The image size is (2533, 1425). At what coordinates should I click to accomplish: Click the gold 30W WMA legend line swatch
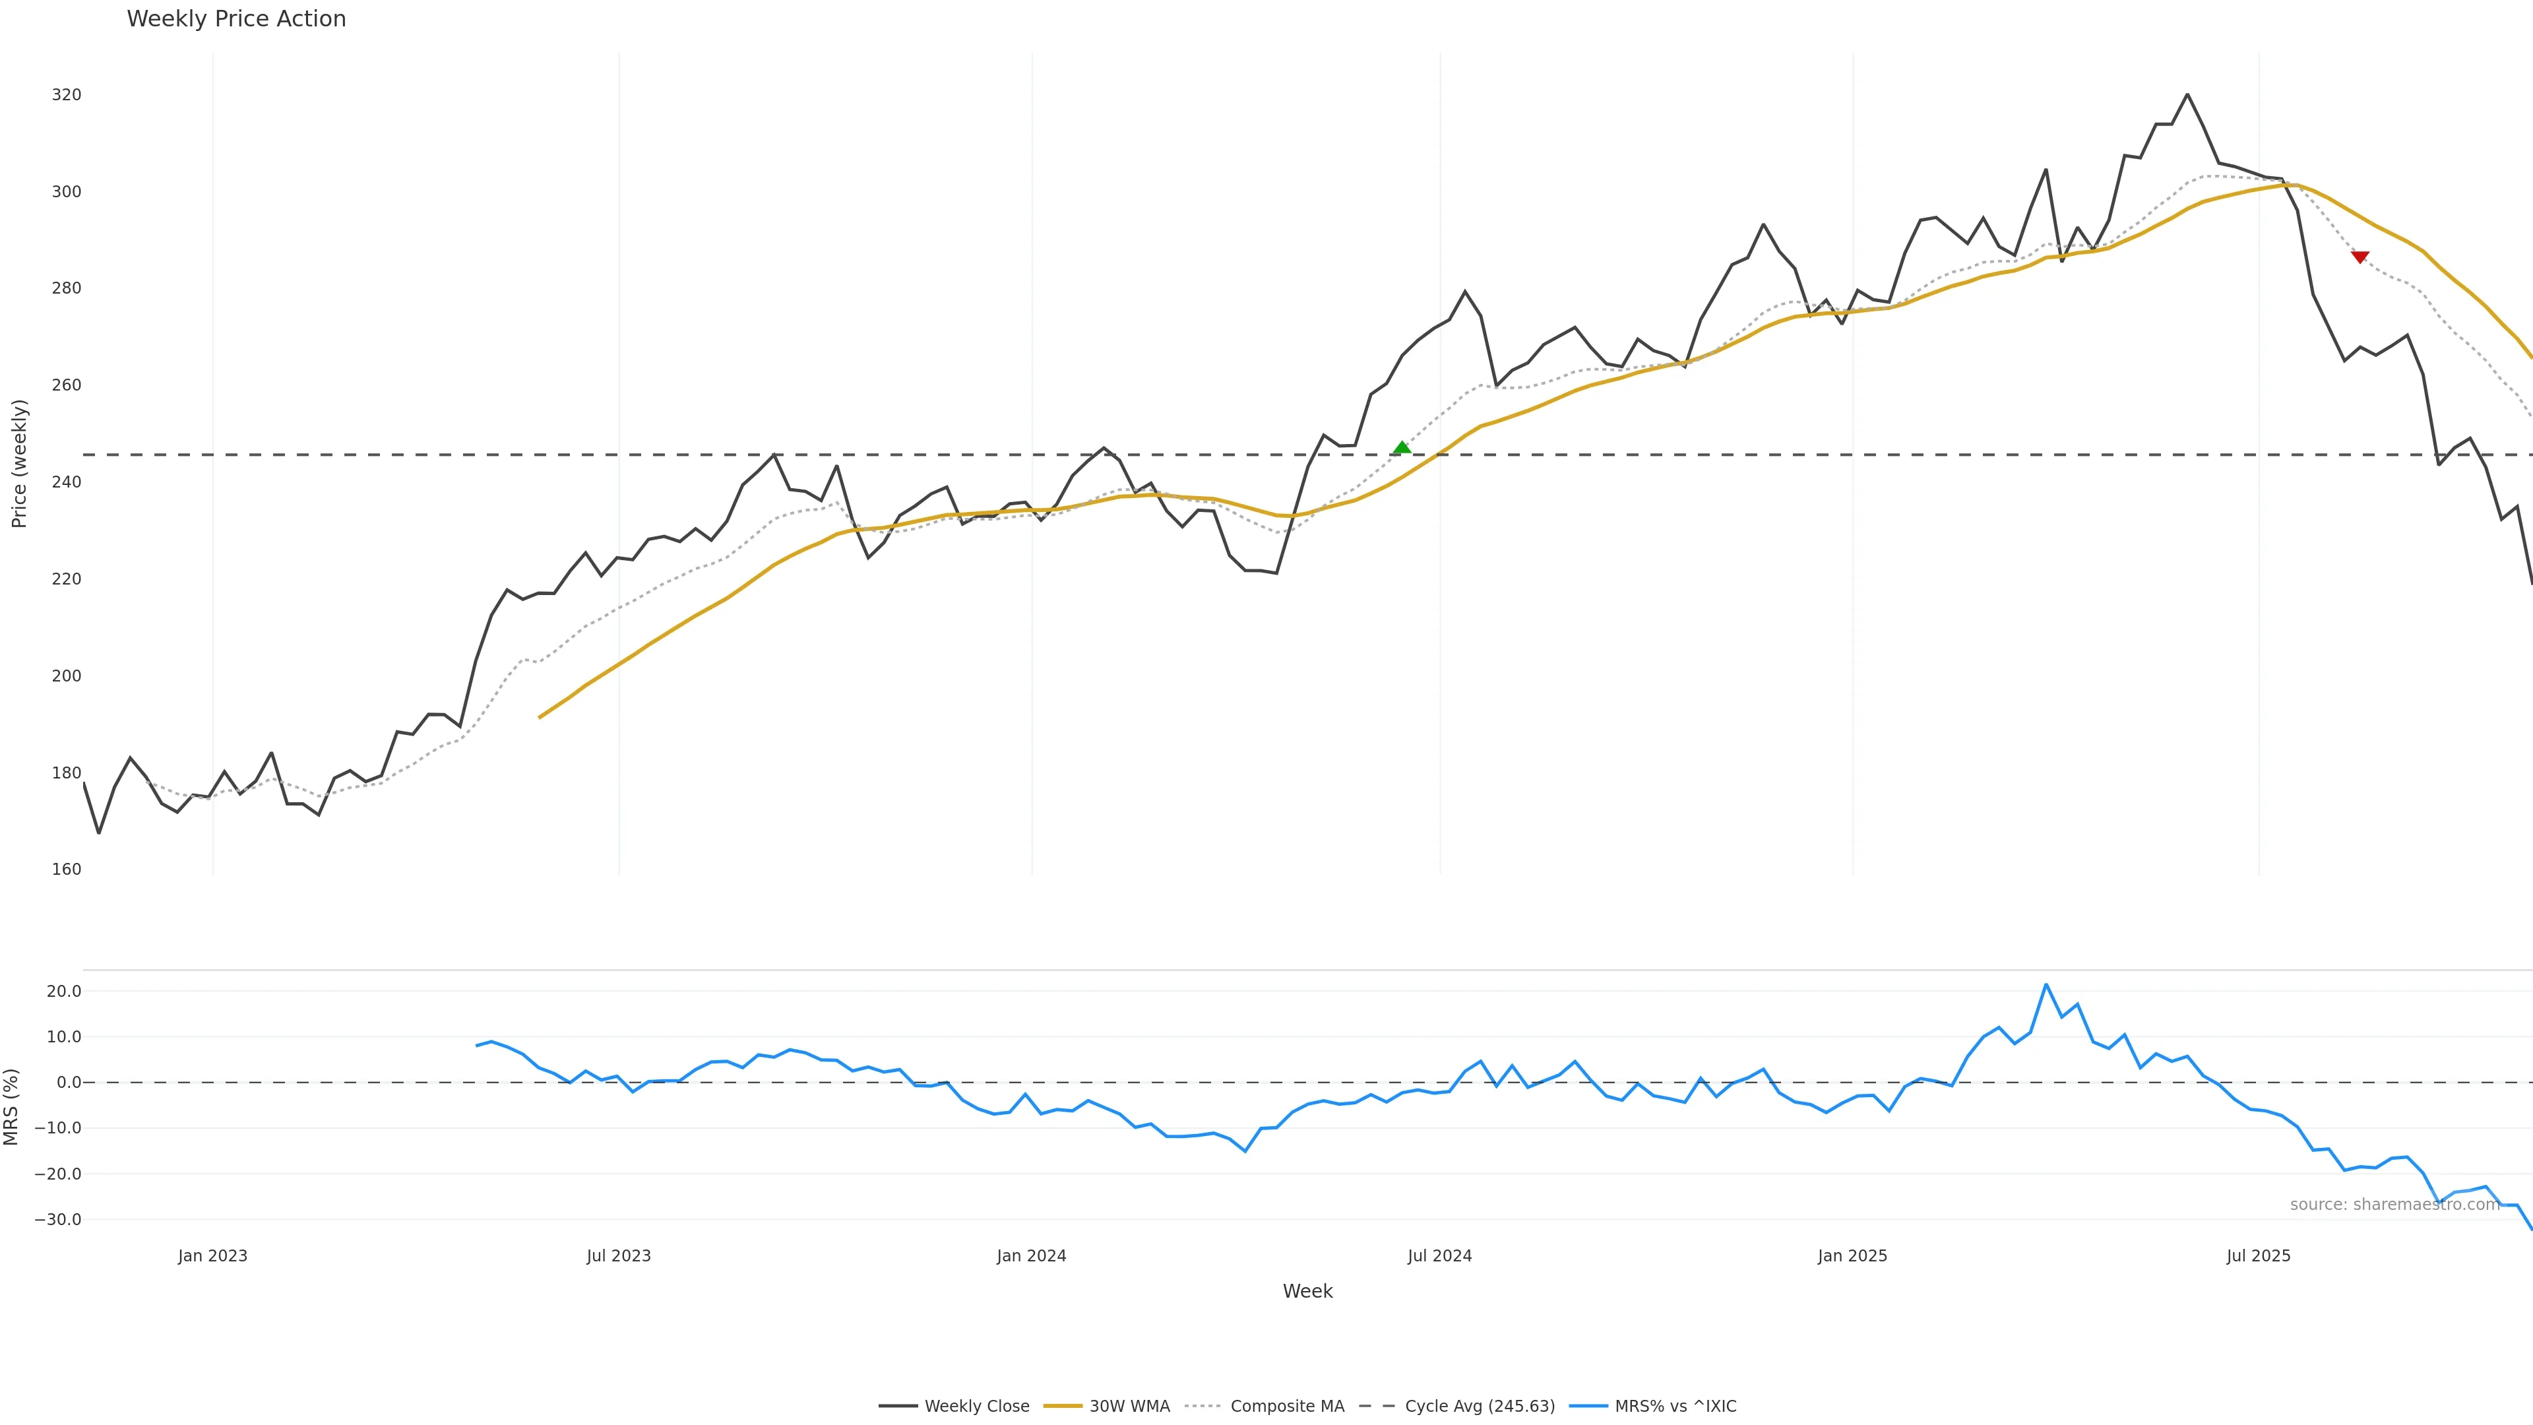(x=1062, y=1407)
